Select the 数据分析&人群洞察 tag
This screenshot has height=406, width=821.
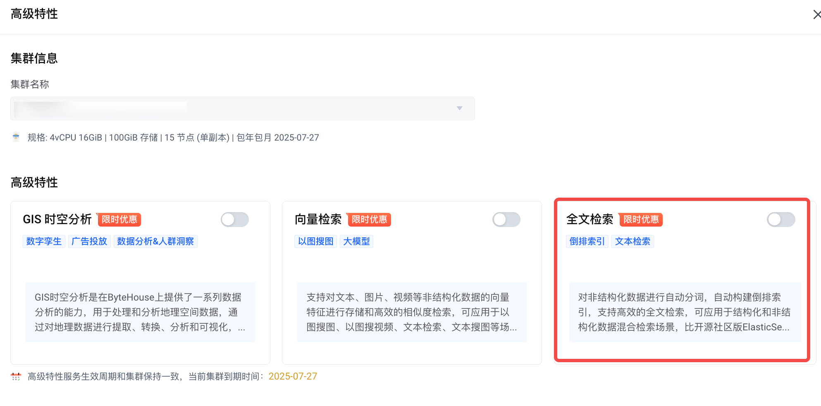(x=155, y=241)
